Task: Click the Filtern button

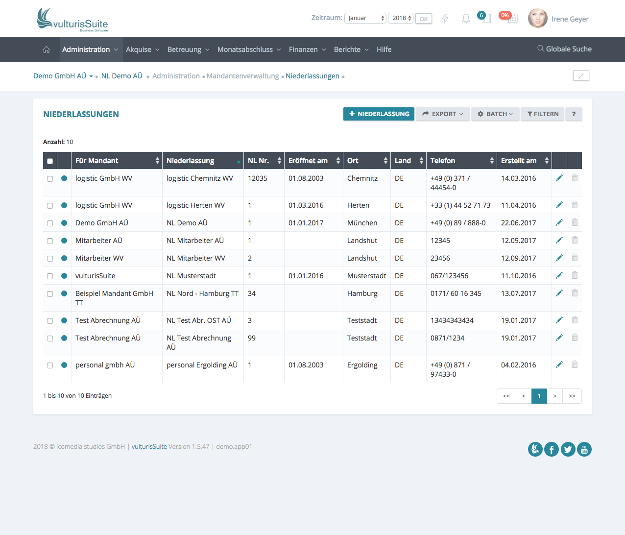Action: click(542, 114)
